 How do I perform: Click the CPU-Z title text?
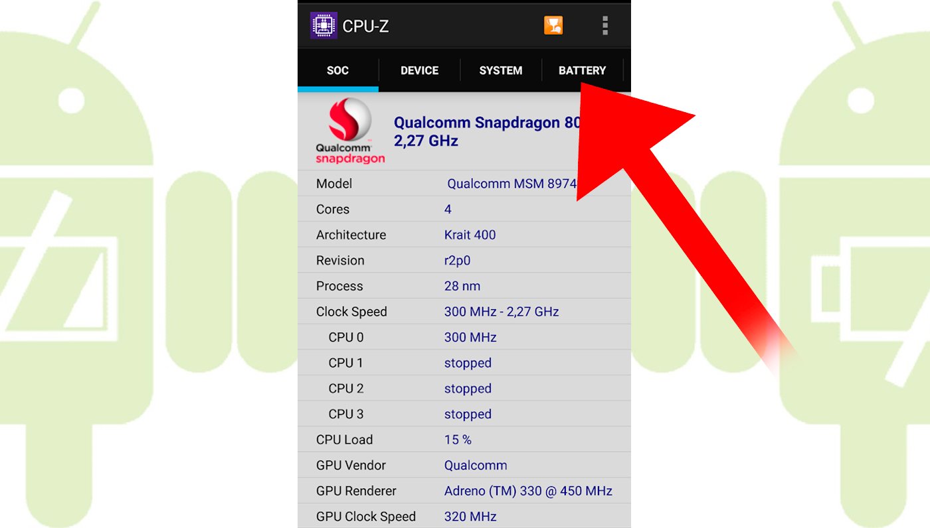point(365,26)
